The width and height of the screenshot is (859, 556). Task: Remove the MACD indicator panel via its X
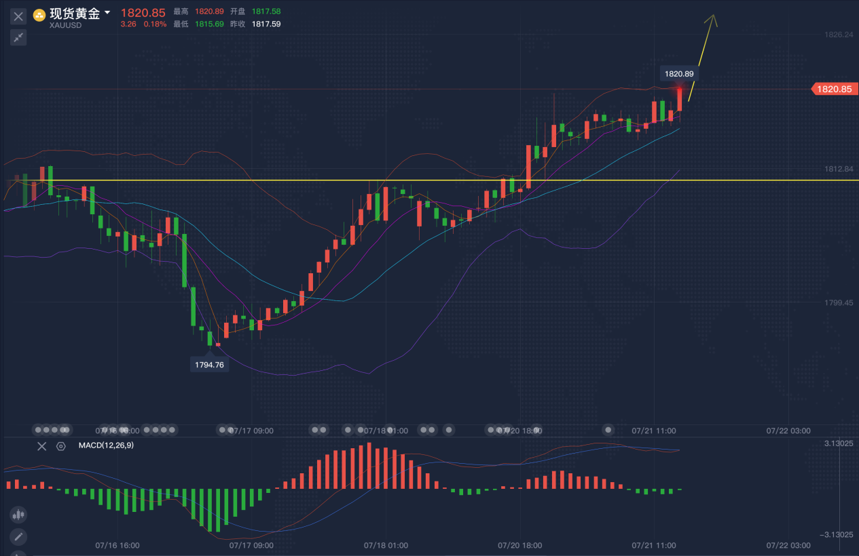click(42, 445)
